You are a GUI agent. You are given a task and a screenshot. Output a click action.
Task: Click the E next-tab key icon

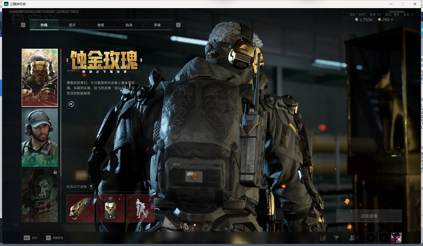(178, 25)
